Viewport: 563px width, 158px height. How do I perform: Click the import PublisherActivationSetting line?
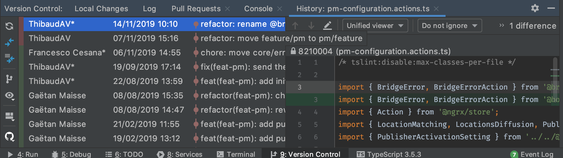click(449, 137)
